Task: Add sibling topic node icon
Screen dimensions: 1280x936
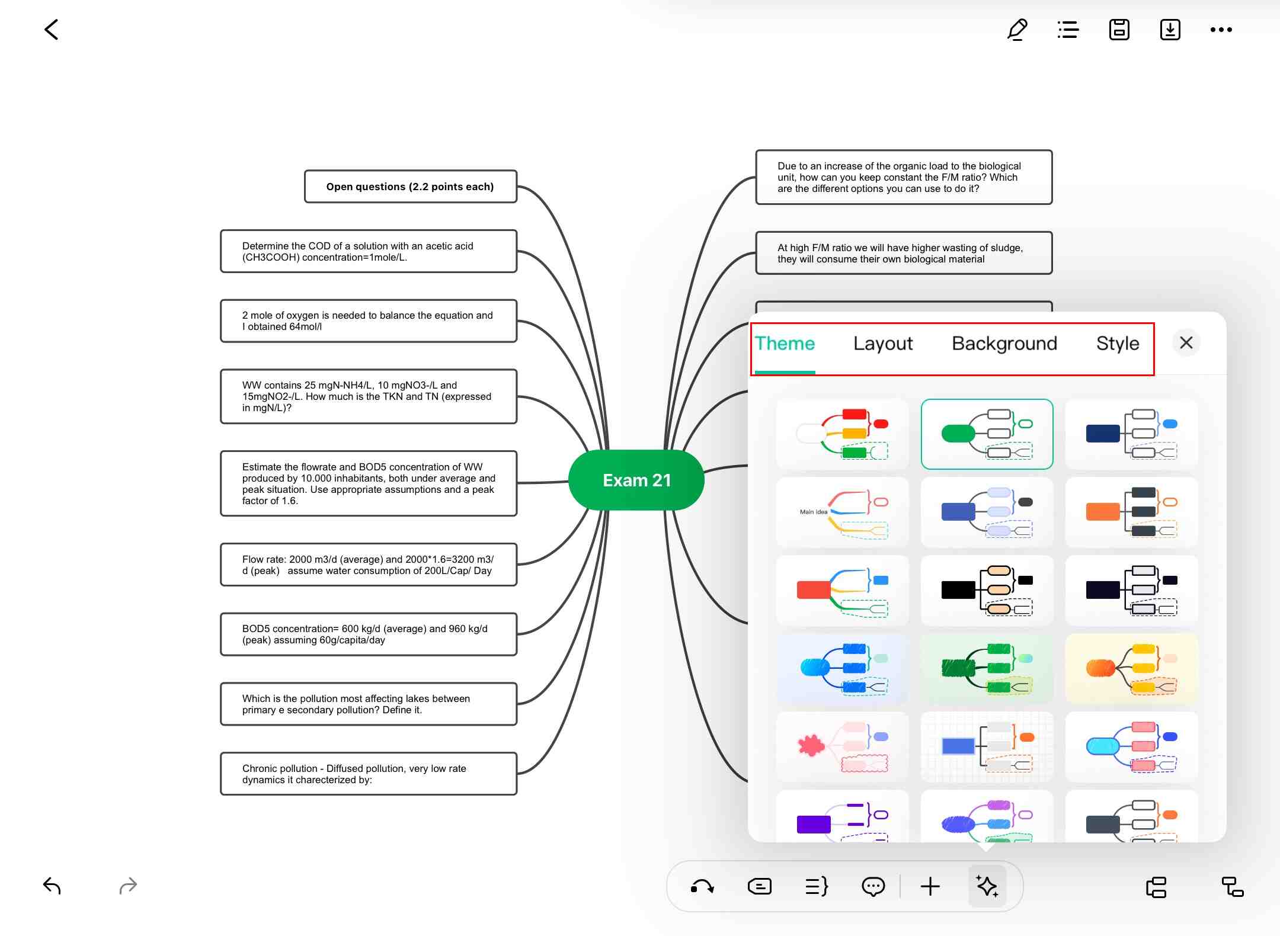Action: 1156,887
